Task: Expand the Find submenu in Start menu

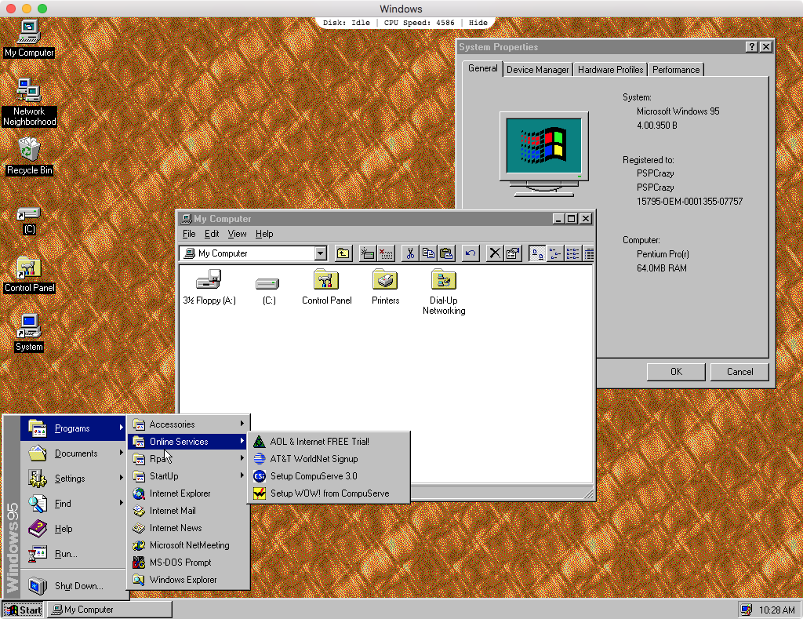Action: point(74,504)
